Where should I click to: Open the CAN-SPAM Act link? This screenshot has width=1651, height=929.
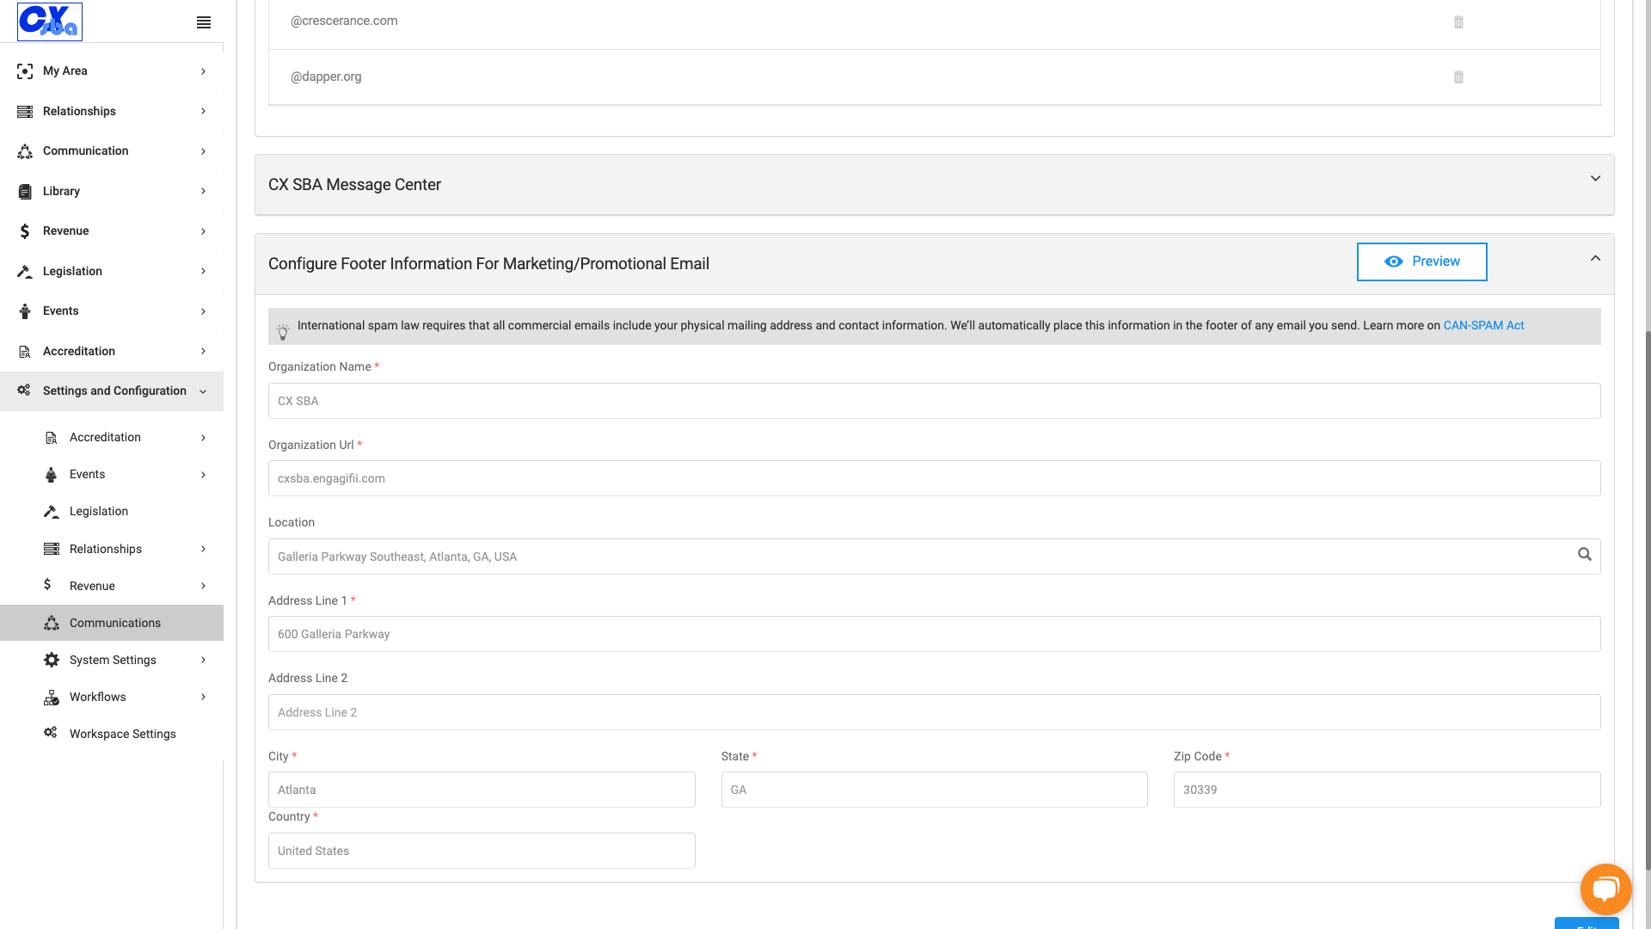click(x=1483, y=325)
